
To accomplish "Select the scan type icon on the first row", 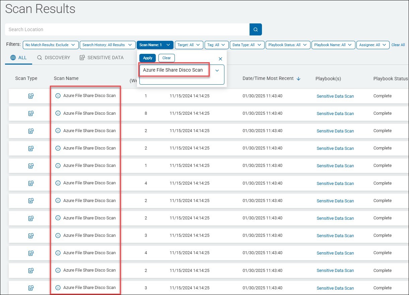I will (31, 96).
